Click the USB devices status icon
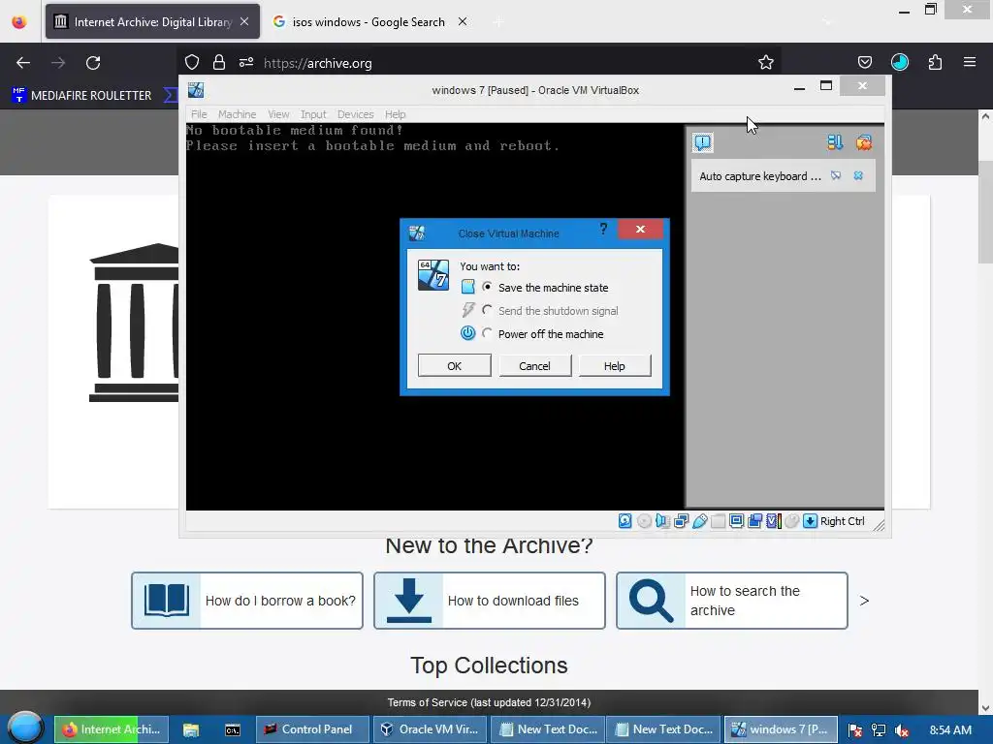Viewport: 993px width, 744px height. click(x=700, y=520)
